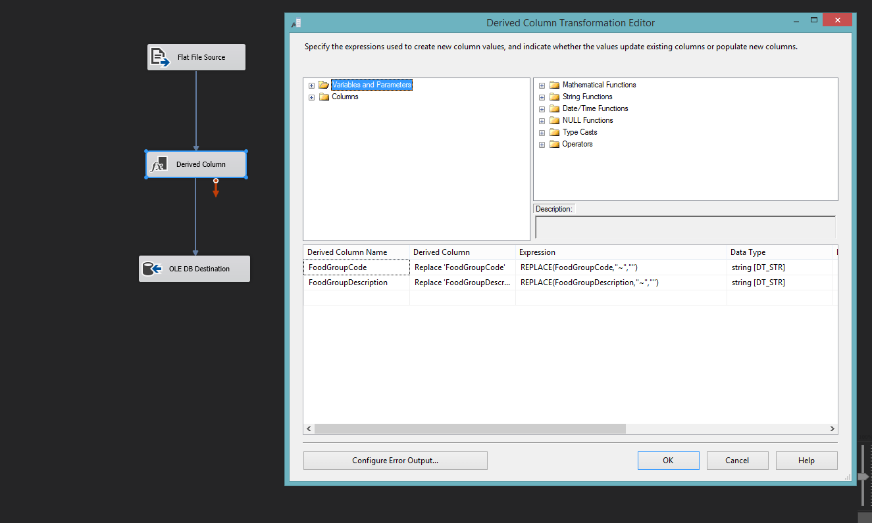Select the Derived Column fx icon

(x=159, y=164)
